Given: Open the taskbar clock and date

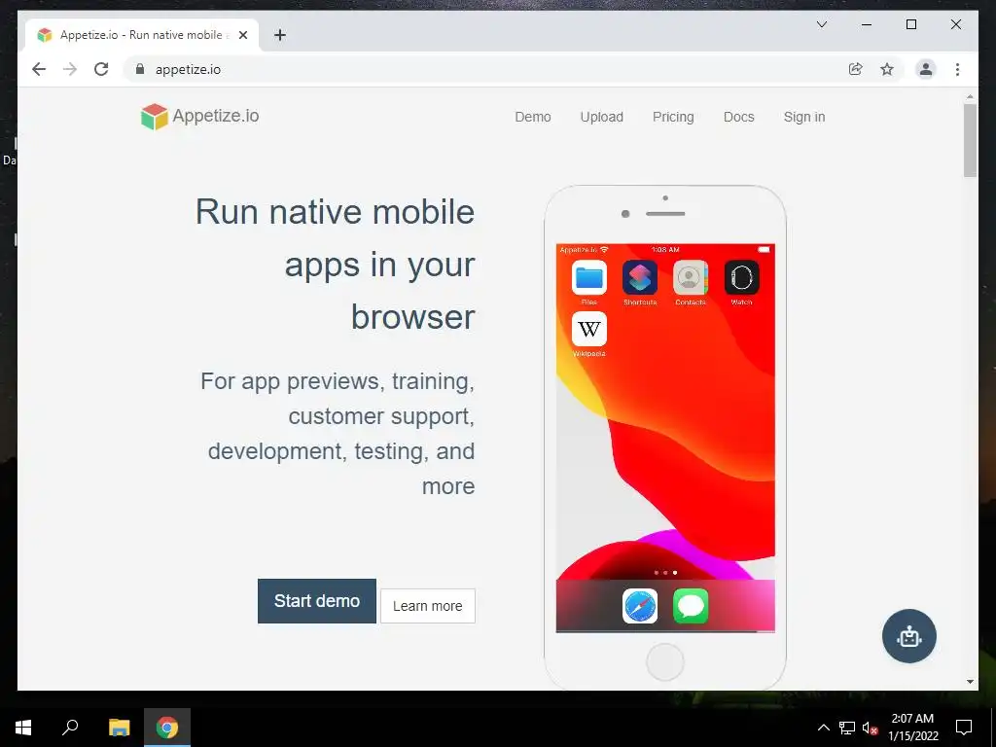Looking at the screenshot, I should pyautogui.click(x=912, y=728).
